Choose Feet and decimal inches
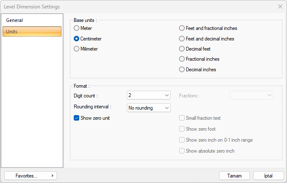The image size is (287, 183). pyautogui.click(x=182, y=39)
